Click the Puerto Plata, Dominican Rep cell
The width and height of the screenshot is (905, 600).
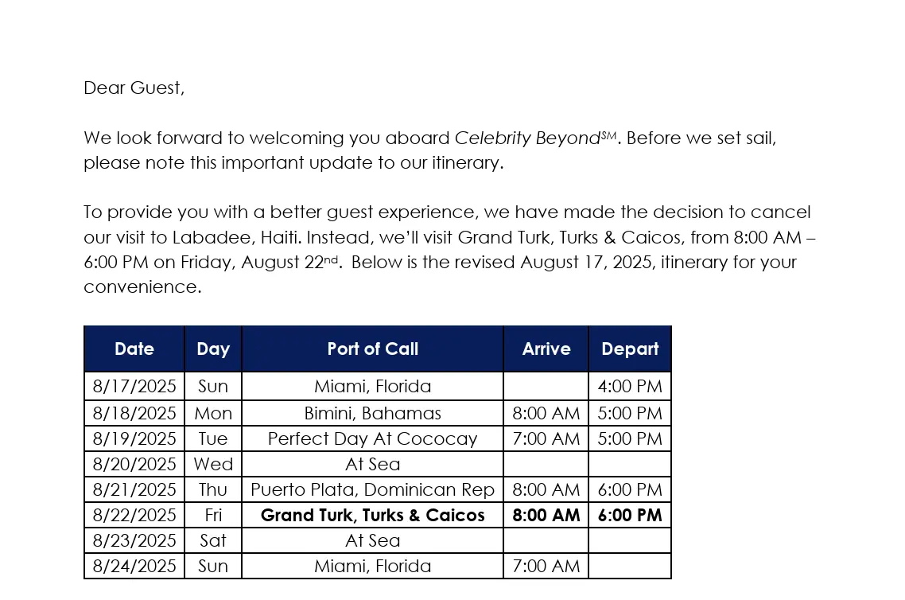coord(372,489)
